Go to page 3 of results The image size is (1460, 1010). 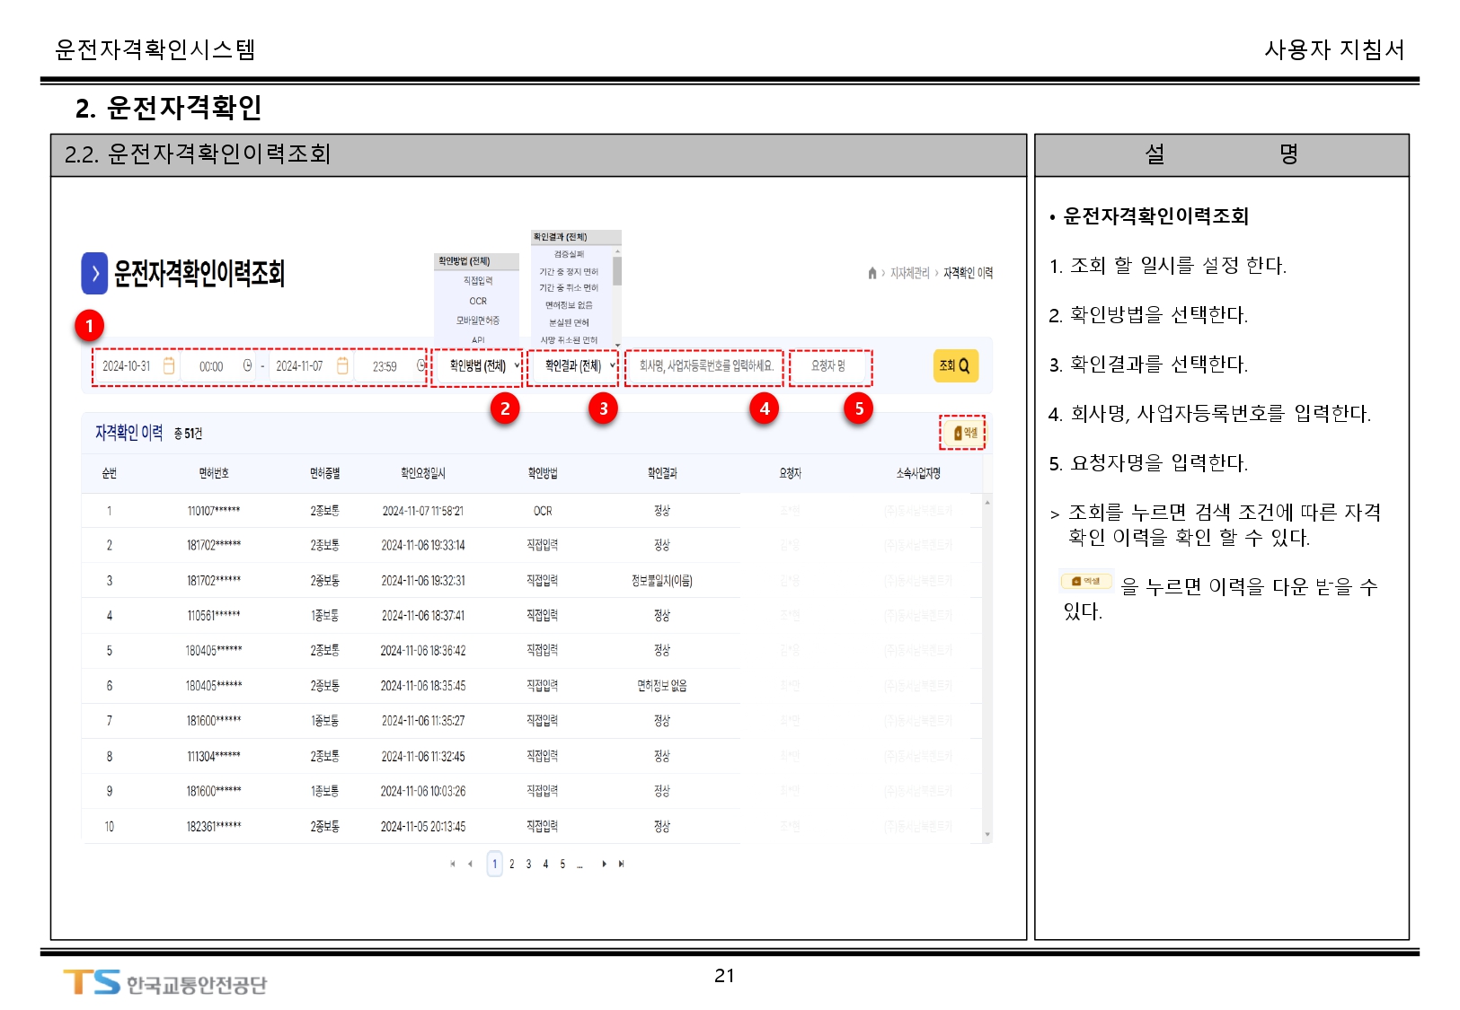(528, 864)
